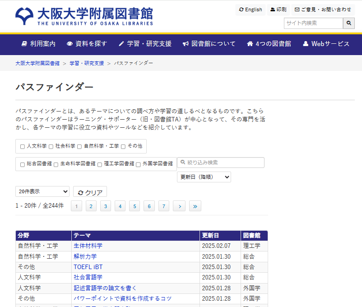Viewport: 362px width, 307px height.
Task: Check the 理工学図書館 checkbox
Action: [x=100, y=164]
